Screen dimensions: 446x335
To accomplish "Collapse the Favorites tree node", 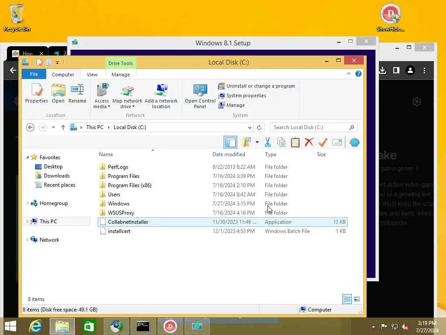I will [27, 157].
